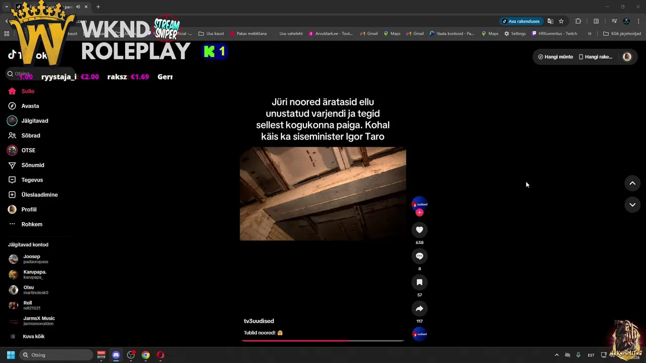Click the Hangi rakendus button
The height and width of the screenshot is (363, 646).
pos(596,57)
